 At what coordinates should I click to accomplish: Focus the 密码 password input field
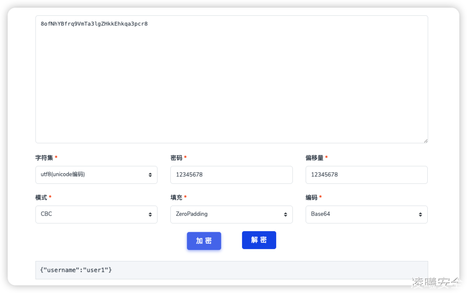pos(231,175)
